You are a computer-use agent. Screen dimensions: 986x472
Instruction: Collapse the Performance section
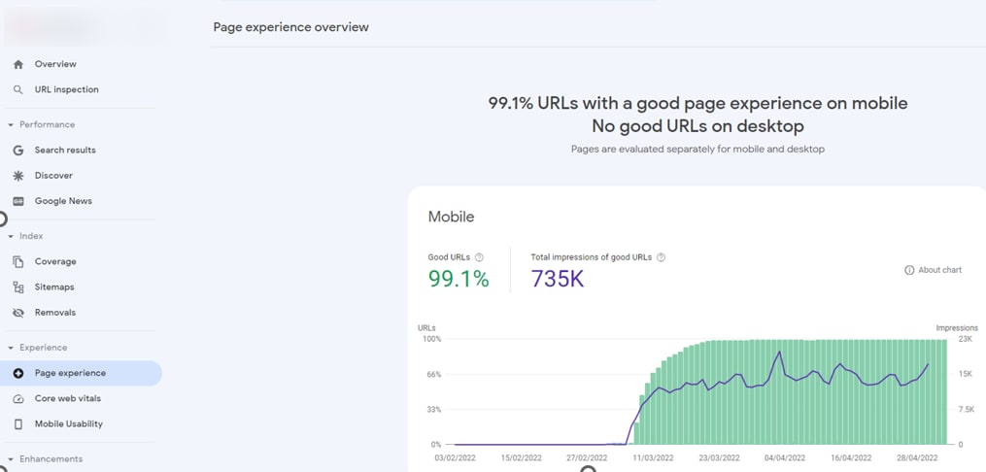[x=11, y=125]
